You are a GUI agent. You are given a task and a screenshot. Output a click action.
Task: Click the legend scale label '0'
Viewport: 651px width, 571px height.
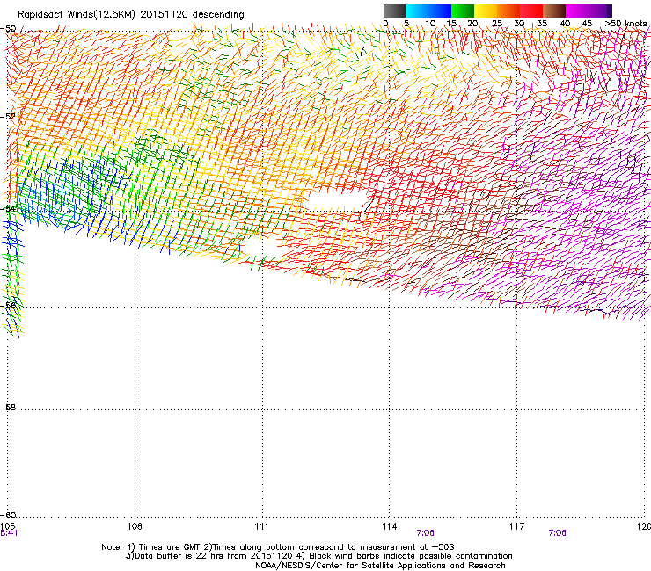[385, 24]
